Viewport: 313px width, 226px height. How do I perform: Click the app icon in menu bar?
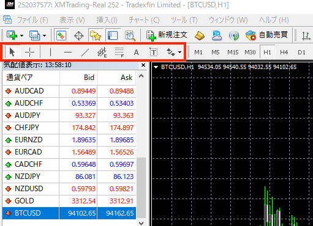point(7,20)
